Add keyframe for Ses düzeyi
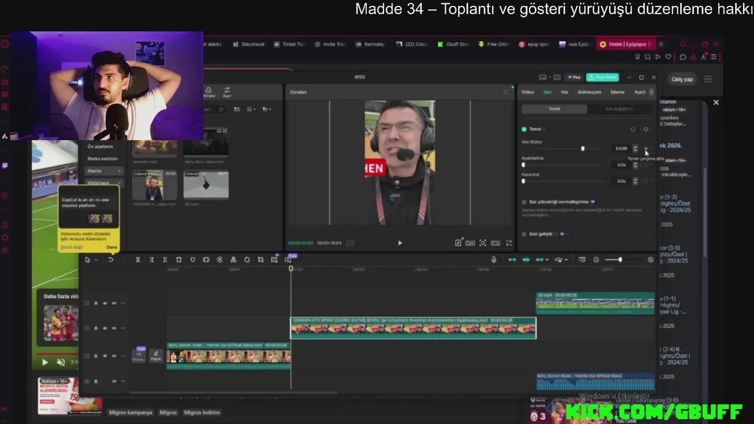This screenshot has height=424, width=754. [646, 148]
